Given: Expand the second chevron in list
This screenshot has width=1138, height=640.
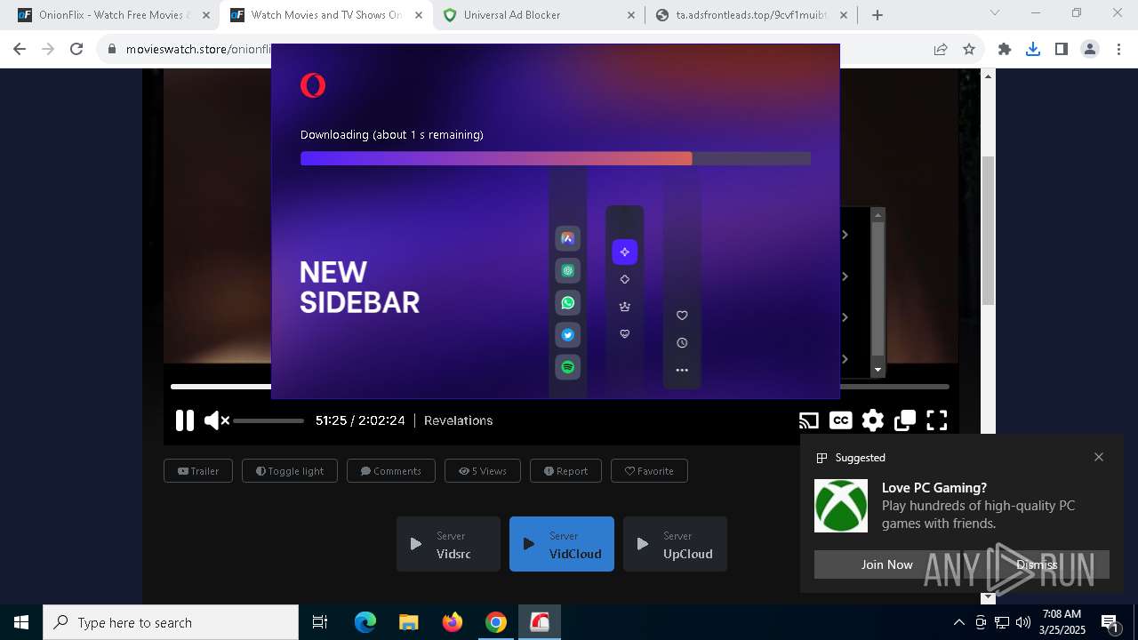Looking at the screenshot, I should 845,276.
